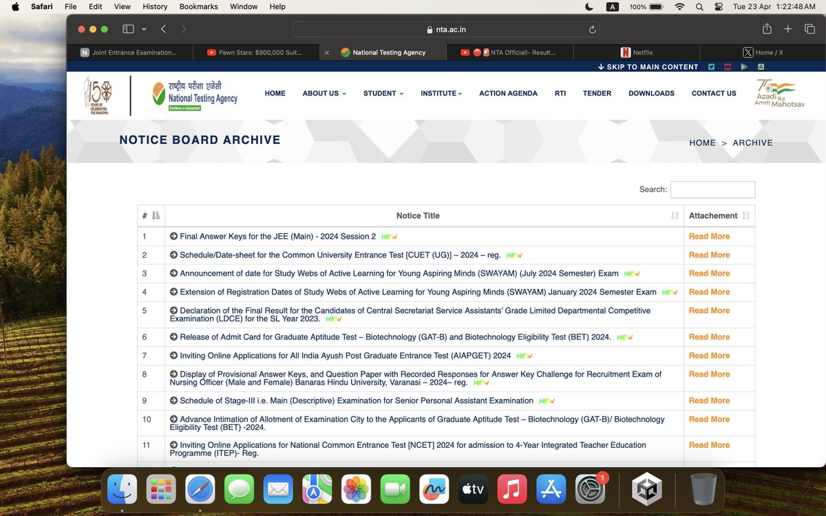Viewport: 826px width, 516px height.
Task: Open Launchpad from the Dock
Action: (161, 489)
